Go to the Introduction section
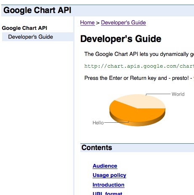The height and width of the screenshot is (195, 194). point(108,185)
